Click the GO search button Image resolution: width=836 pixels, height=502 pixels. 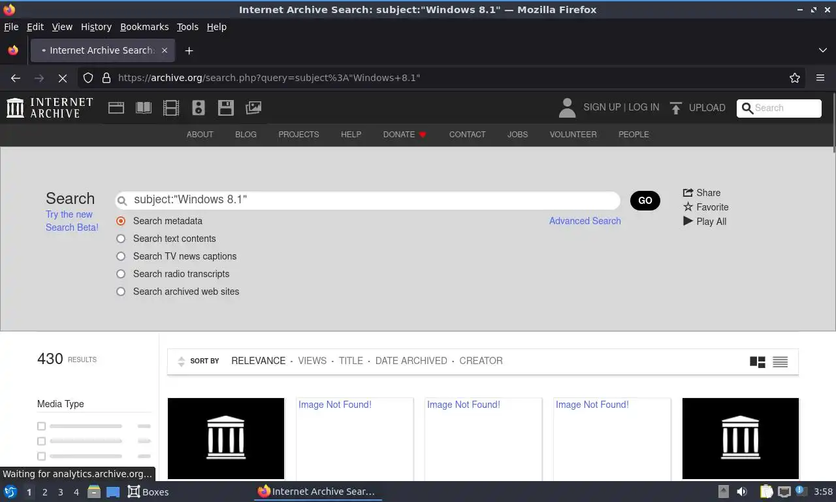point(645,201)
